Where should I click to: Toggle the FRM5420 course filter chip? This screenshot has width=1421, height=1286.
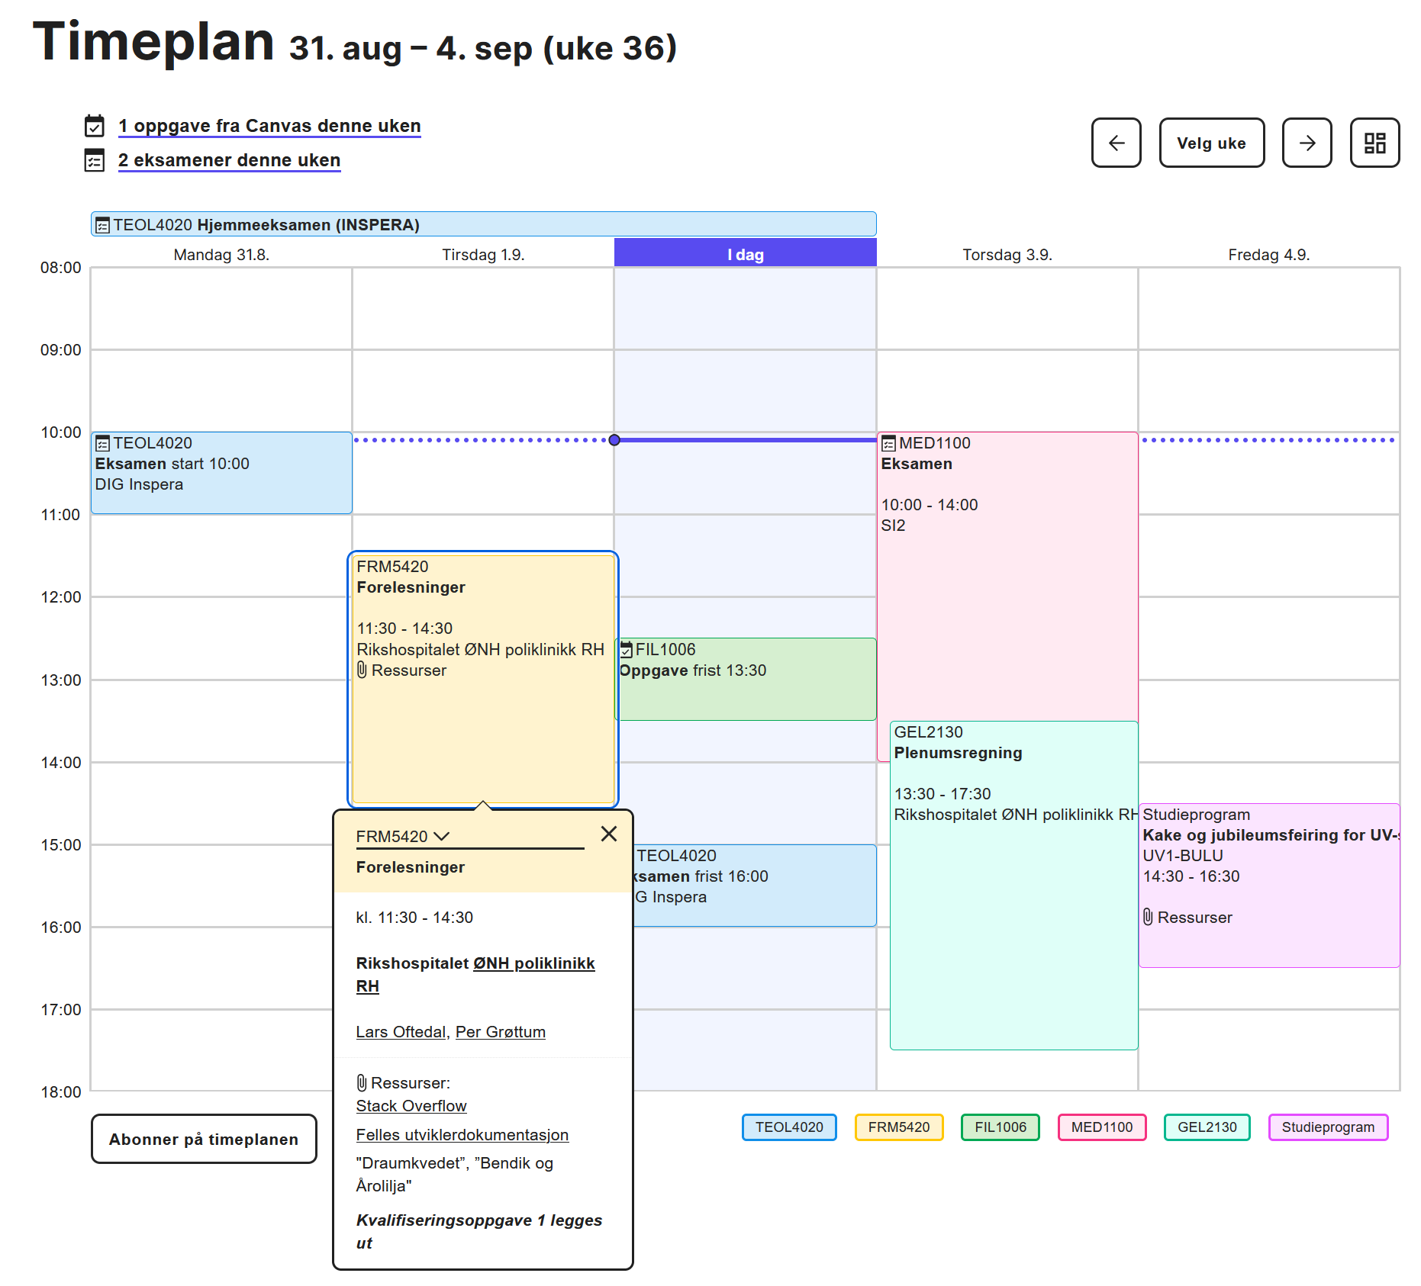tap(899, 1127)
